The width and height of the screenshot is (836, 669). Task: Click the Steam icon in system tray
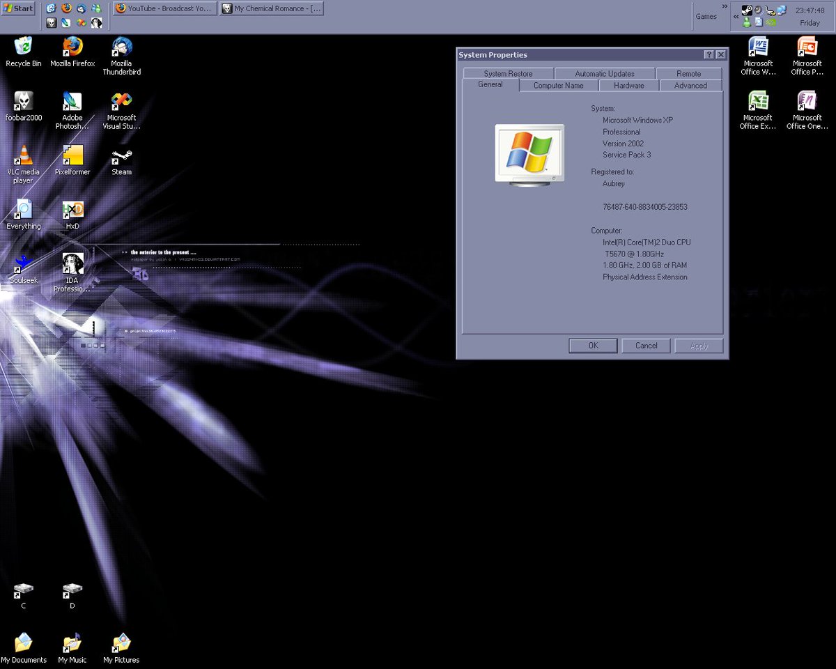point(747,10)
